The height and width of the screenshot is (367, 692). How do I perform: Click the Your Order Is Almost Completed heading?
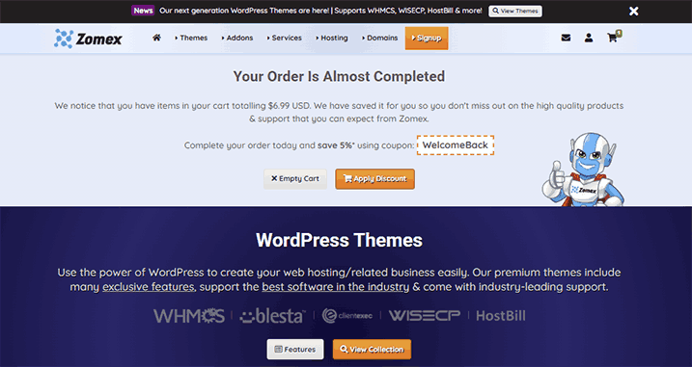click(339, 76)
